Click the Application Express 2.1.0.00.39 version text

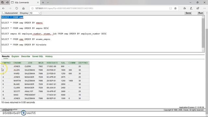pyautogui.click(x=191, y=107)
